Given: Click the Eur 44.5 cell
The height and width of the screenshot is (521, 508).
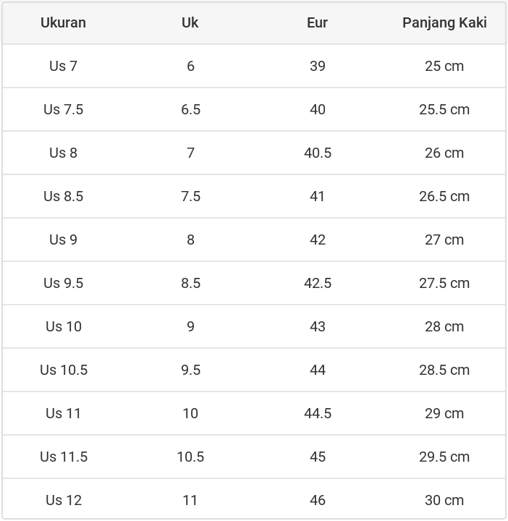Looking at the screenshot, I should pos(317,413).
